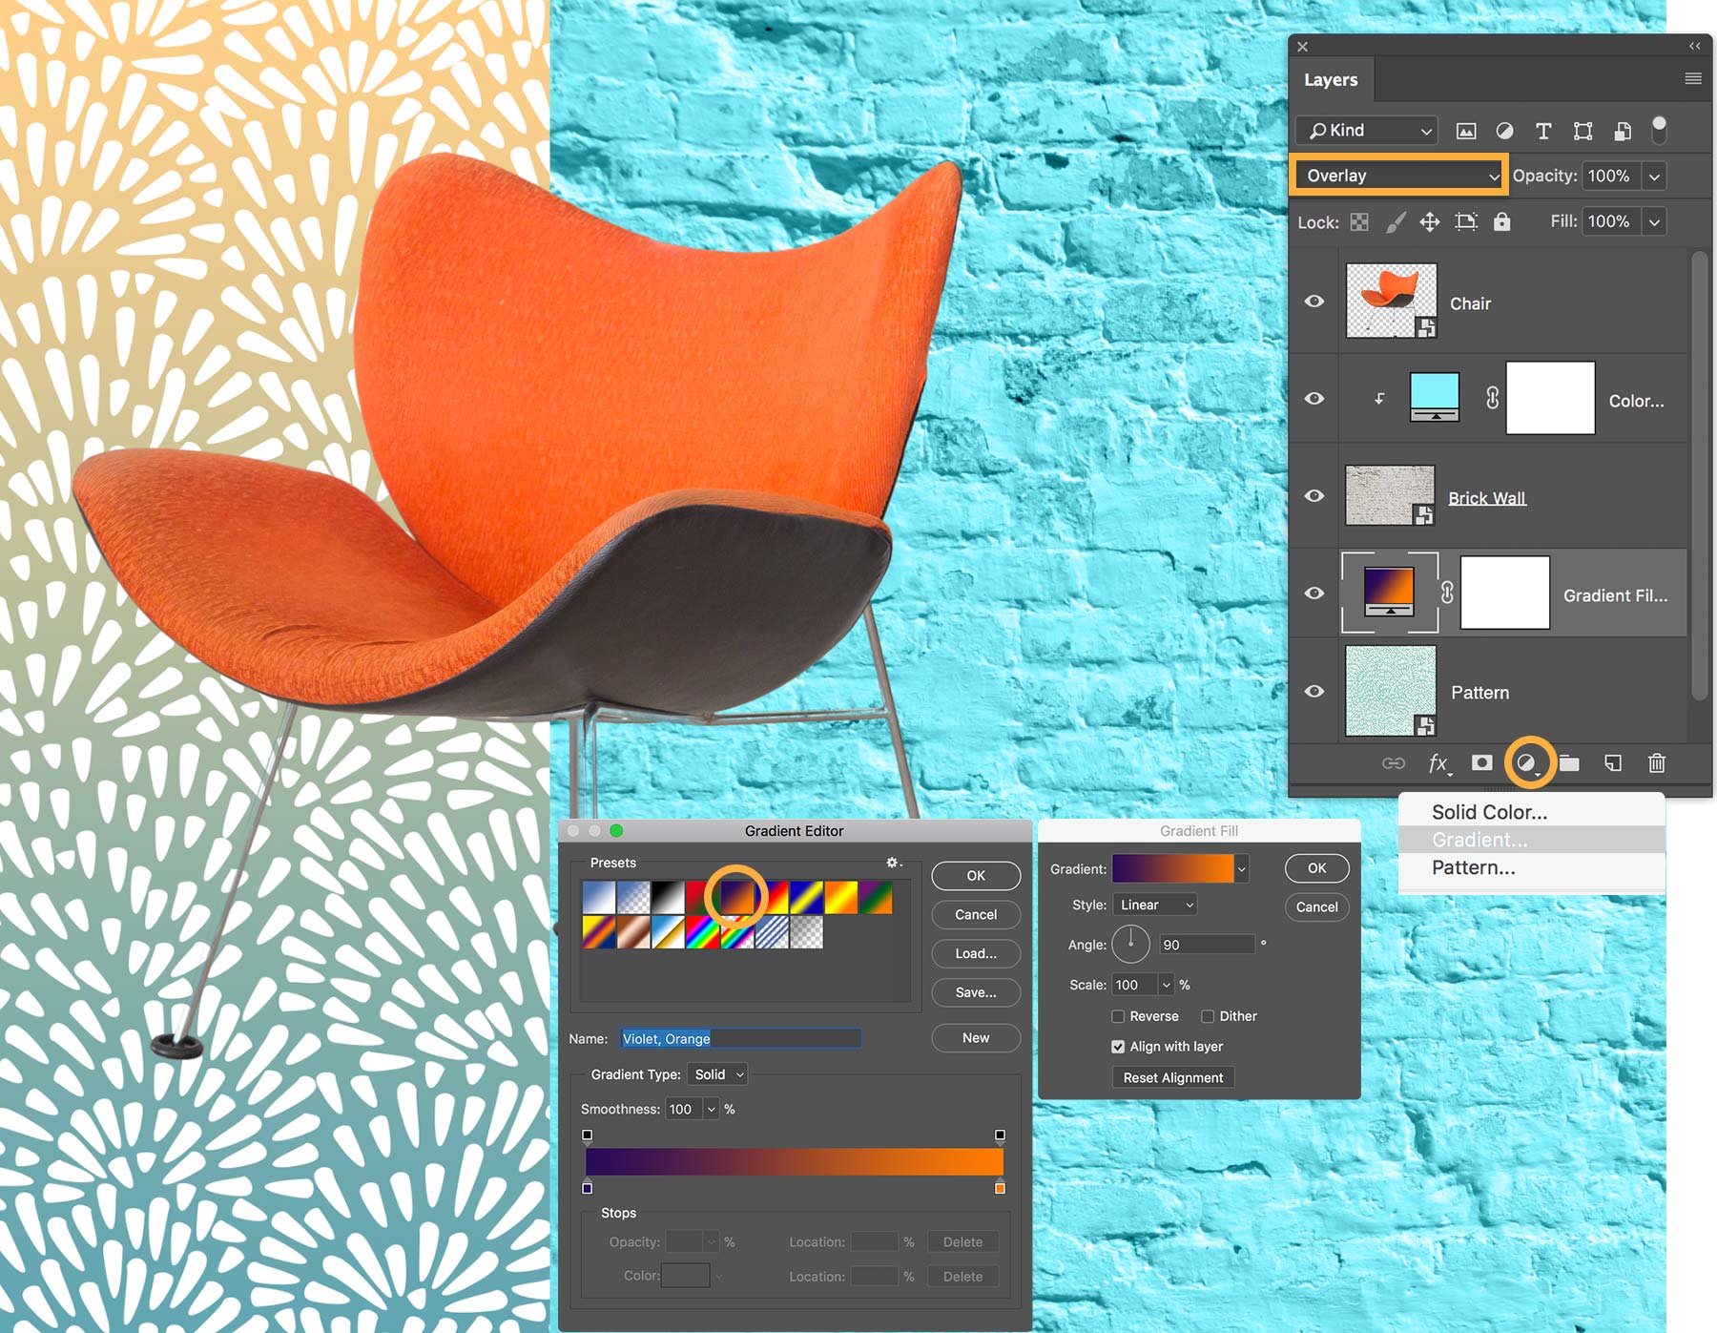Open the Style dropdown showing Linear

point(1154,905)
